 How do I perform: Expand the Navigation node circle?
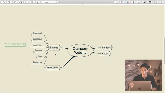45,68
